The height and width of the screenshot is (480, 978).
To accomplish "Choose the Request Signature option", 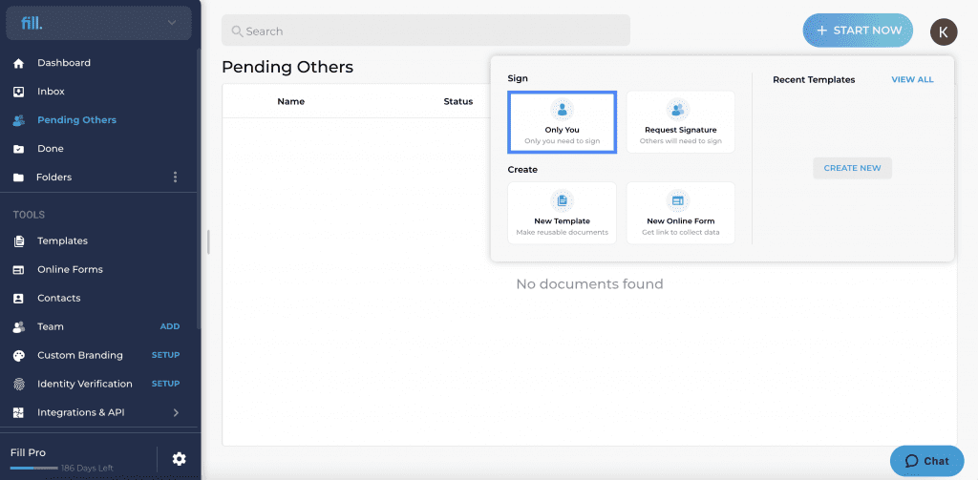I will click(680, 122).
